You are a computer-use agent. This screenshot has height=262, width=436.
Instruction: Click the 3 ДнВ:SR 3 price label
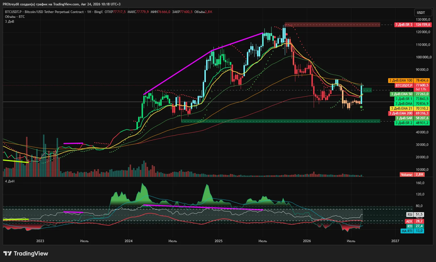pos(404,25)
